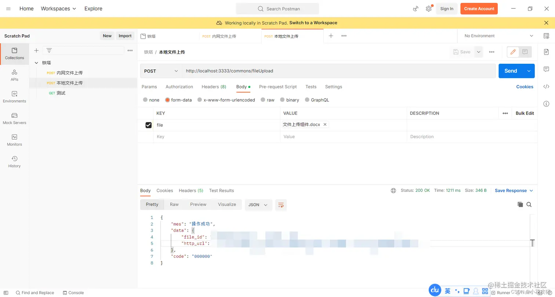Open Environments in the sidebar
Screen dimensions: 555x297
(x=15, y=97)
